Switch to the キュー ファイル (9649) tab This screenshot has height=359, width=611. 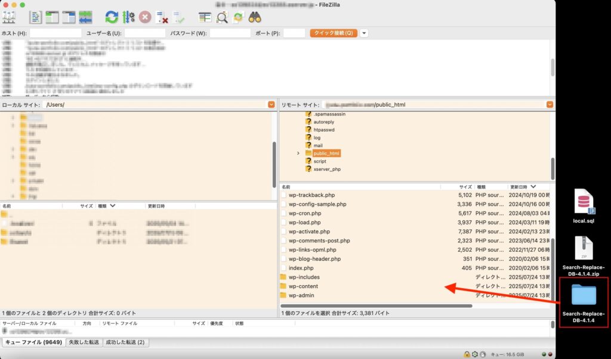33,342
